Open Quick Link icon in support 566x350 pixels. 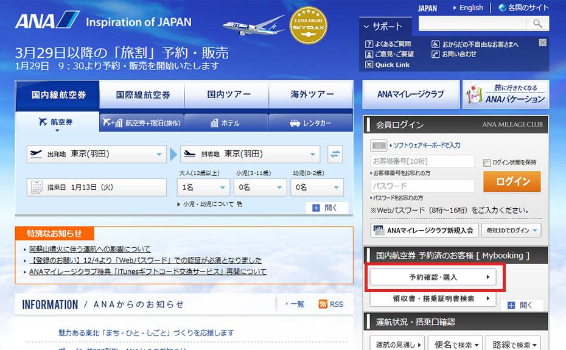point(369,65)
